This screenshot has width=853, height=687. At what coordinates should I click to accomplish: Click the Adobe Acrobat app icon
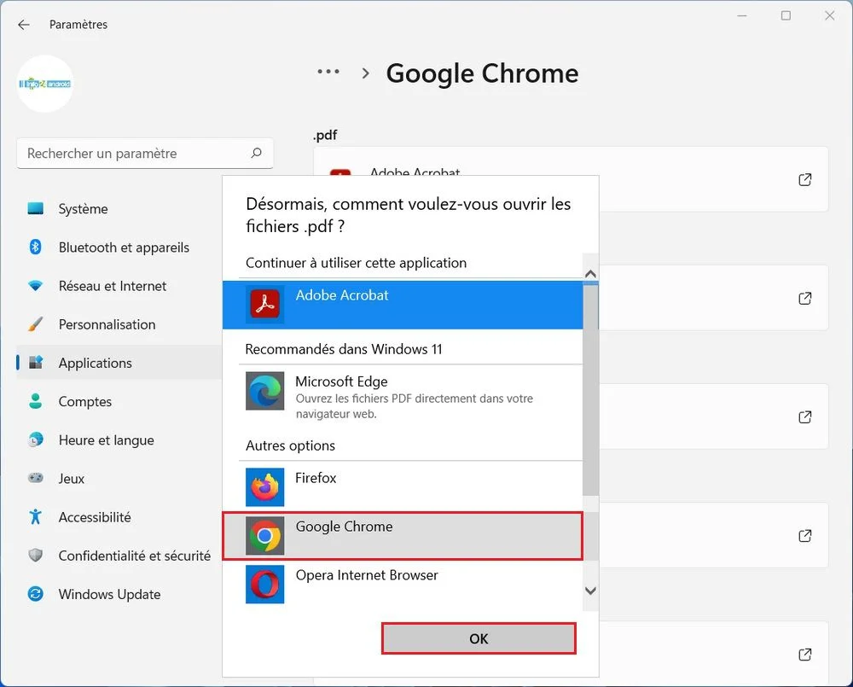pos(265,304)
